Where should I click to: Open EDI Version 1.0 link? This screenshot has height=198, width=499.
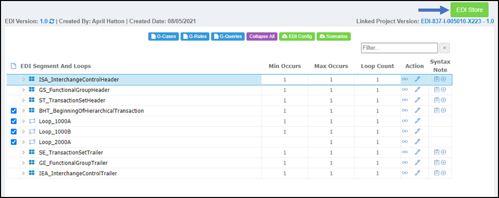(x=44, y=21)
